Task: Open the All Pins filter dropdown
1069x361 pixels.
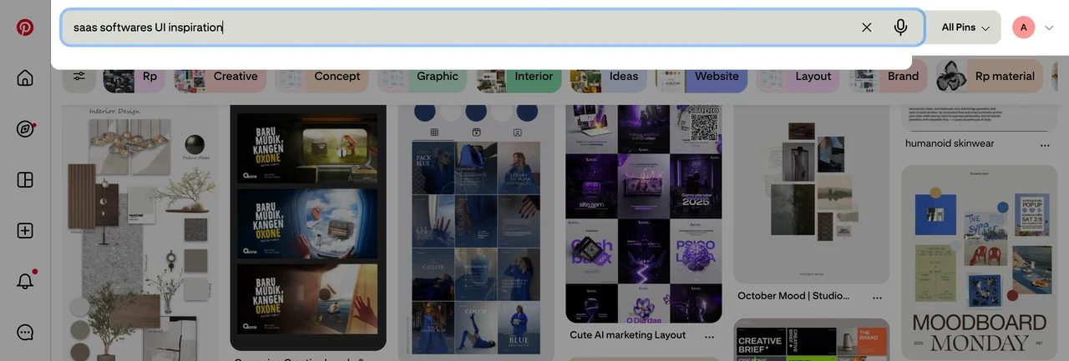Action: pos(965,28)
